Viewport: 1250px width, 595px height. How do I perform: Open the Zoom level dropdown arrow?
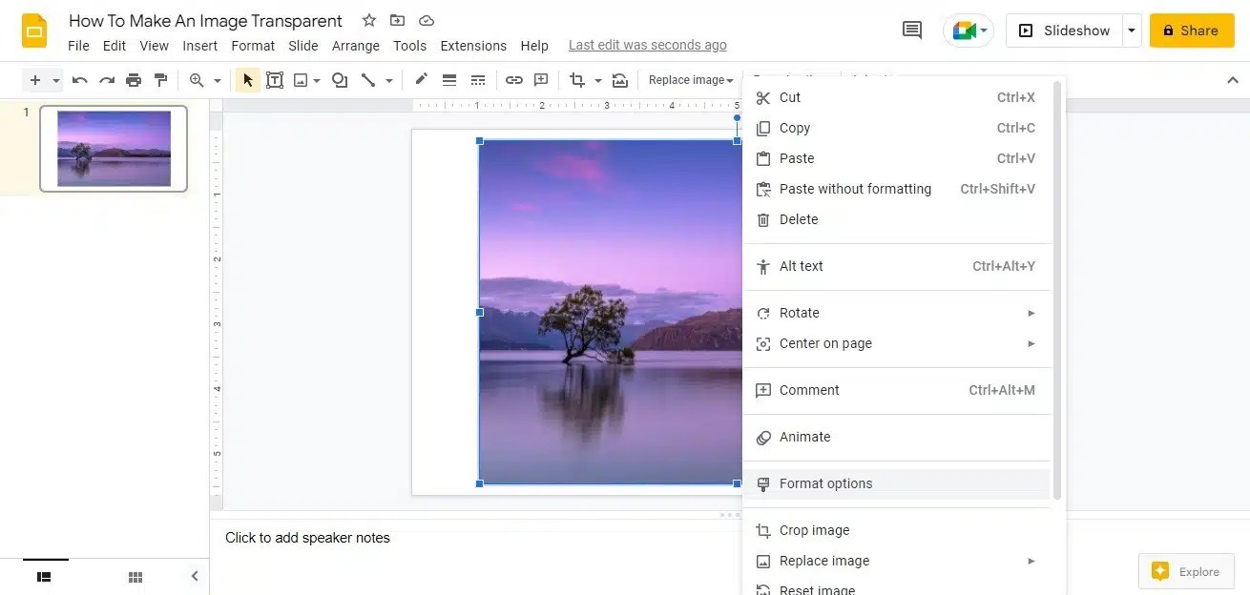coord(217,81)
